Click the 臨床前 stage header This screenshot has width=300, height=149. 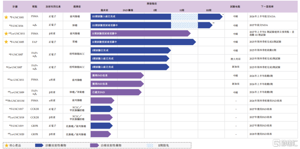point(104,10)
